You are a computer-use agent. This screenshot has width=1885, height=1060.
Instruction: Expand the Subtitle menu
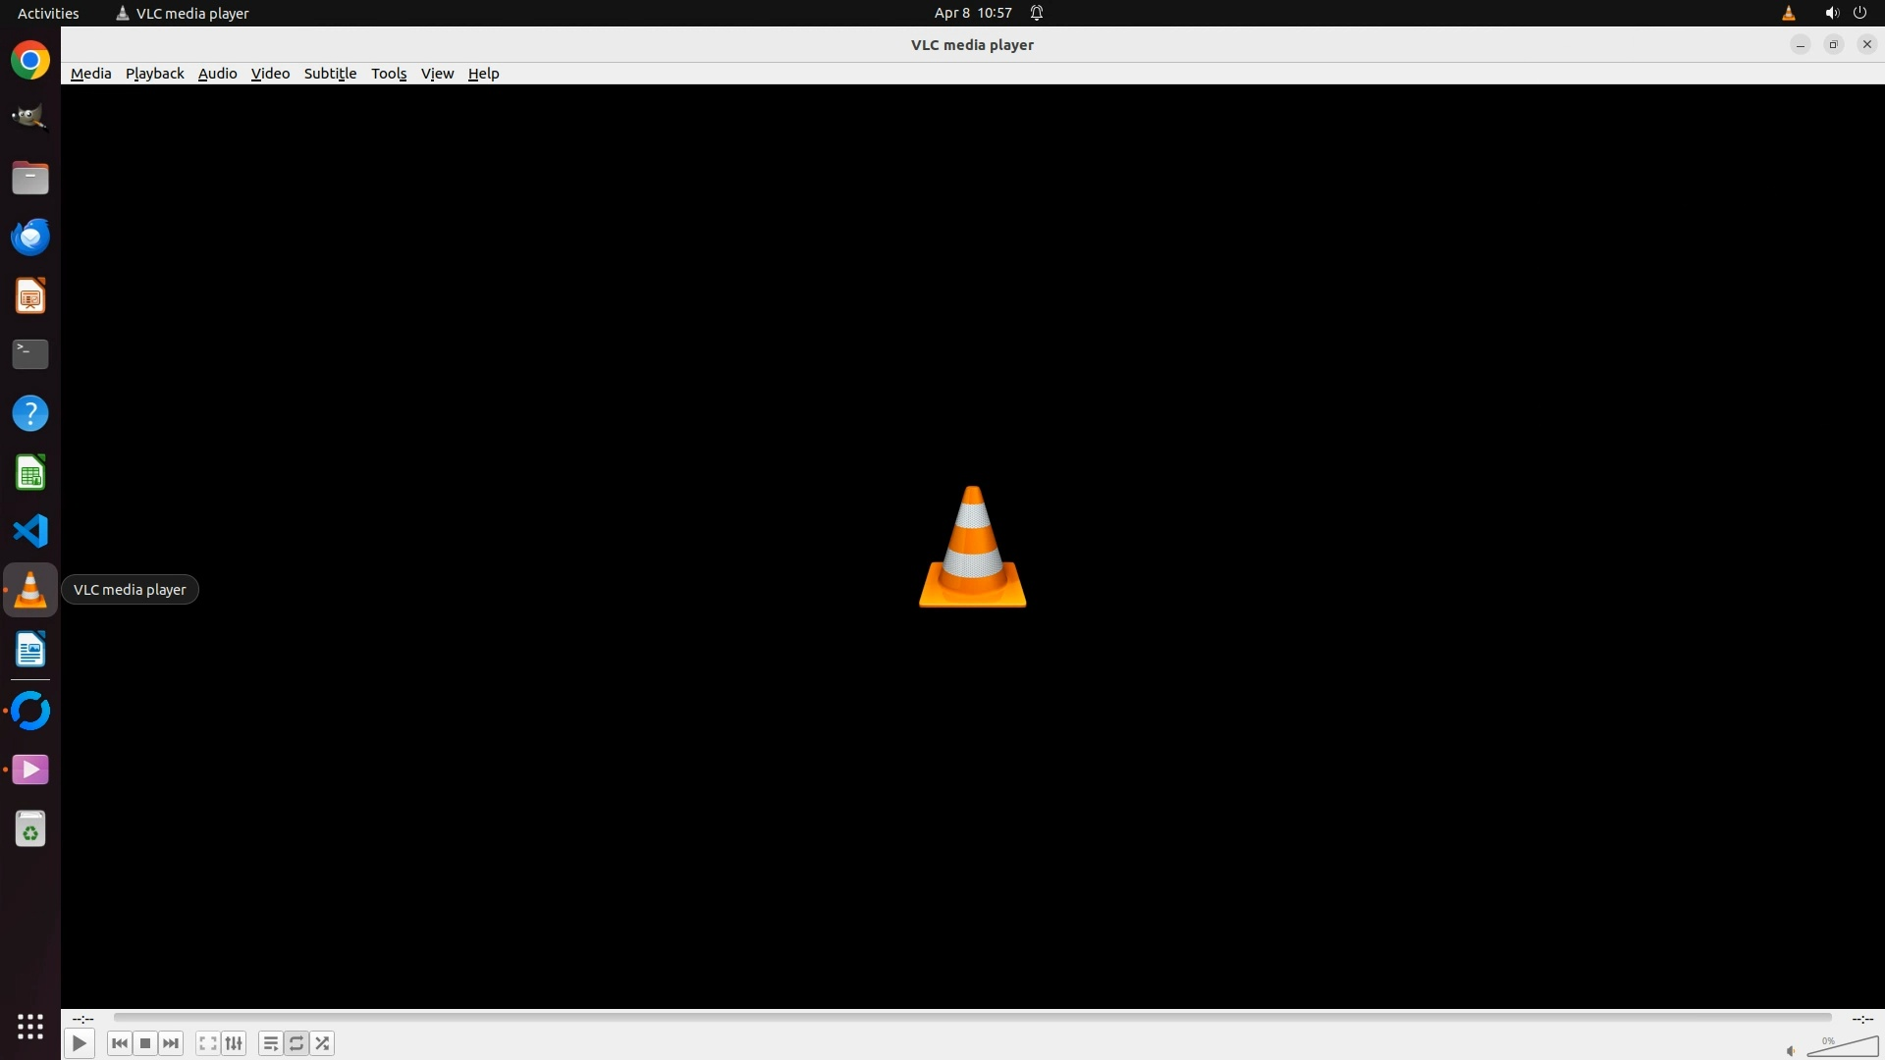tap(330, 74)
